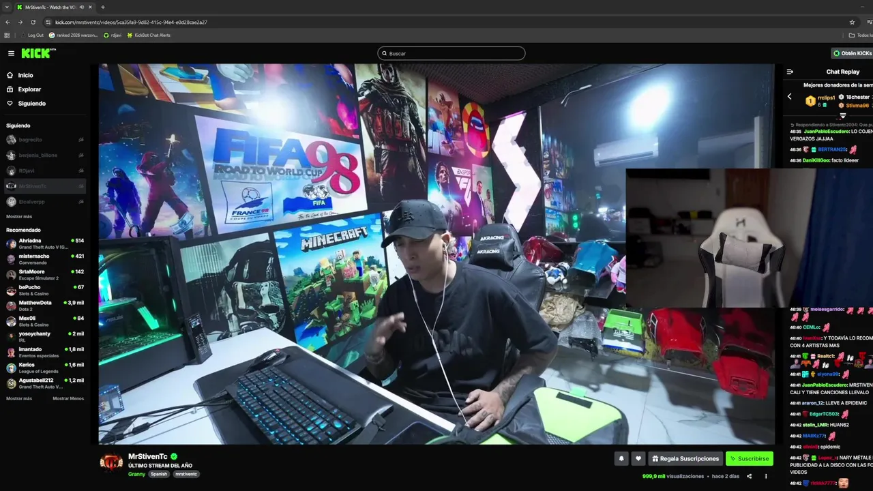The image size is (873, 491).
Task: Open recommended channel Agustabell212
Action: [45, 383]
